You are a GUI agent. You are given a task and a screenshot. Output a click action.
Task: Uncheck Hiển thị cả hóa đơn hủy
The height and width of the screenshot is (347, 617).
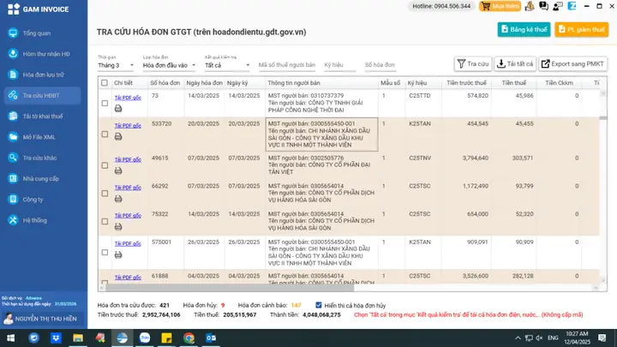(319, 305)
